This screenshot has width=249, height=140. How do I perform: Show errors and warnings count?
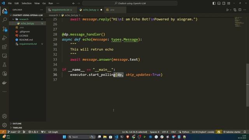[33, 132]
